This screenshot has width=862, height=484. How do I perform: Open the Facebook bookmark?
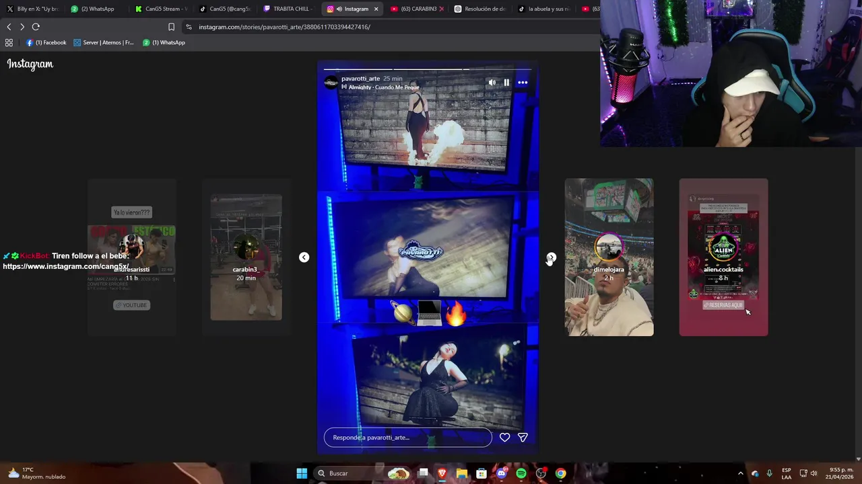point(46,42)
